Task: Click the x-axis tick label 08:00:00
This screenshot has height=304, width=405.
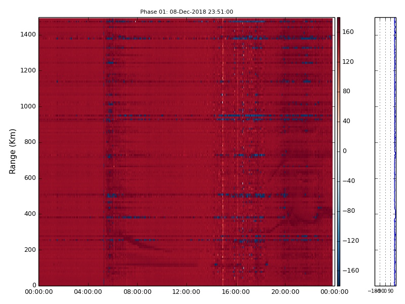Action: (x=137, y=292)
